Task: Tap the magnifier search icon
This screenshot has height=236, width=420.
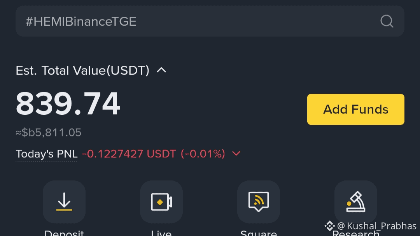Action: click(x=387, y=21)
